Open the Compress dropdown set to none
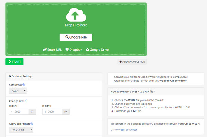 click(18, 91)
